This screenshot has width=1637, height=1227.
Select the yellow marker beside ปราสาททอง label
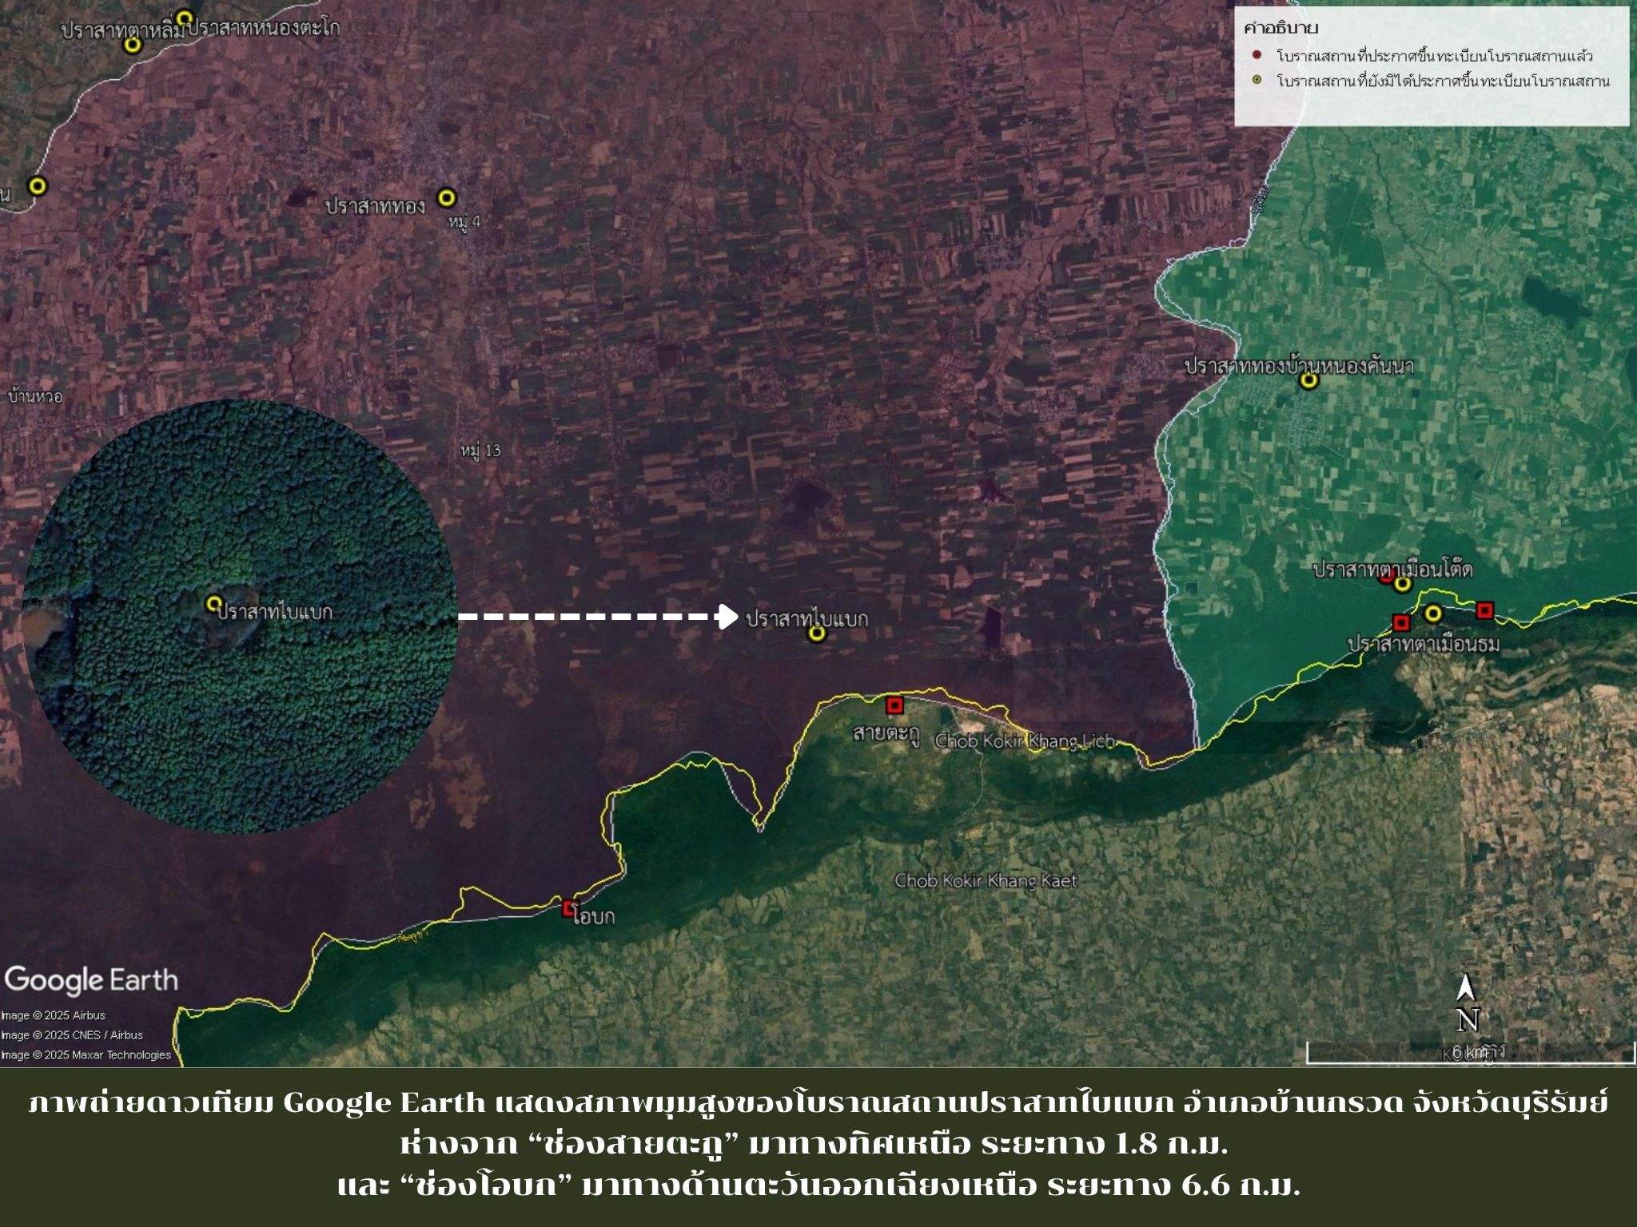447,197
